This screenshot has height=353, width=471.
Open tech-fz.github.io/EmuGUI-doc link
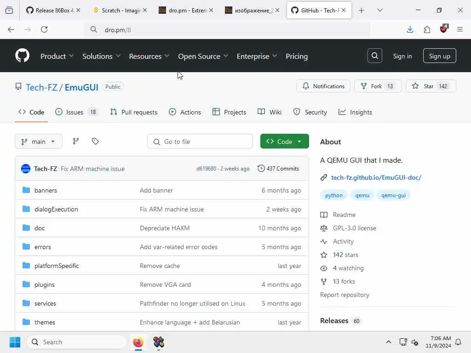[376, 177]
